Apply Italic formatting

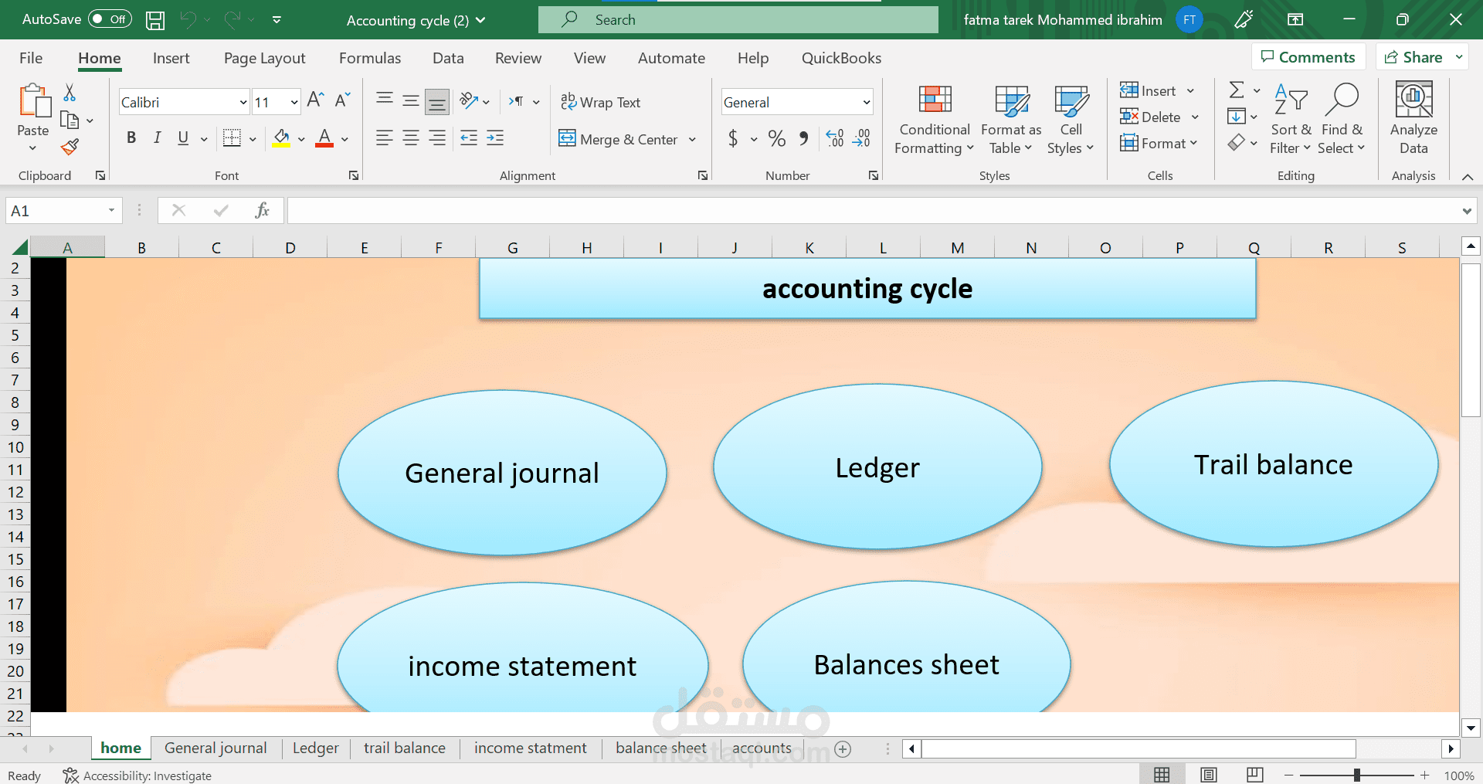pyautogui.click(x=157, y=137)
